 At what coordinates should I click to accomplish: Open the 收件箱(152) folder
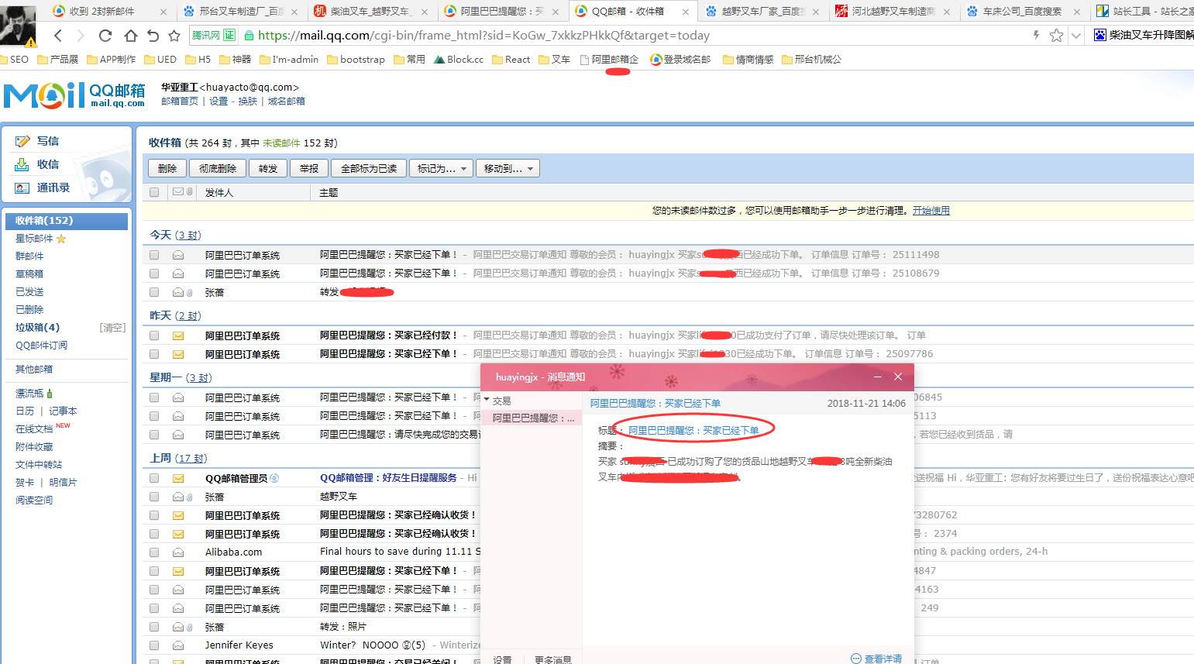pyautogui.click(x=67, y=221)
